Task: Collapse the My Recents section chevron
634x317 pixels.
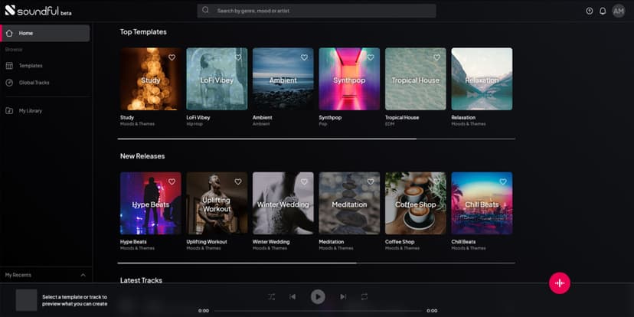Action: coord(83,275)
